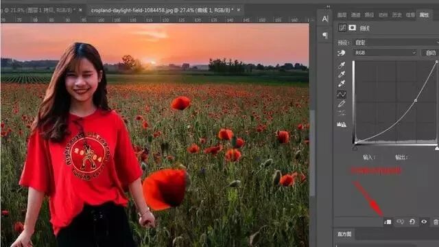The width and height of the screenshot is (439, 247).
Task: Delete the curves adjustment layer
Action: pyautogui.click(x=436, y=222)
